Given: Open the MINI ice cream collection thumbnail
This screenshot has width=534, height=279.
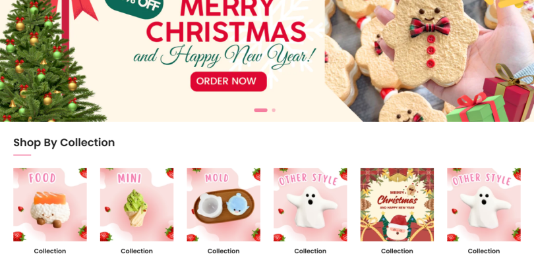Looking at the screenshot, I should click(137, 205).
